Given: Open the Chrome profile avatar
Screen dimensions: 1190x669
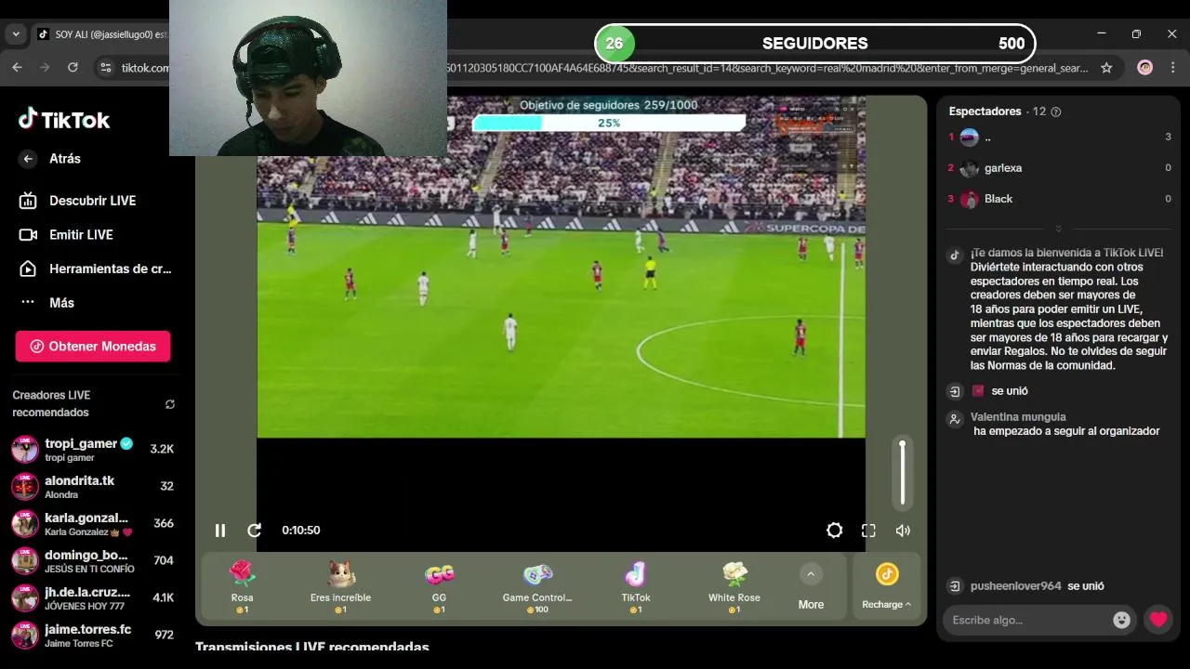Looking at the screenshot, I should (1145, 68).
